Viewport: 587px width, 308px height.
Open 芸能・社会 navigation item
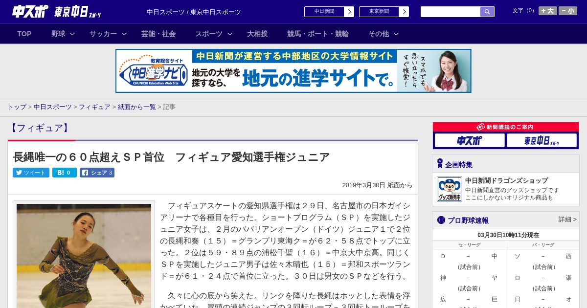[x=158, y=34]
